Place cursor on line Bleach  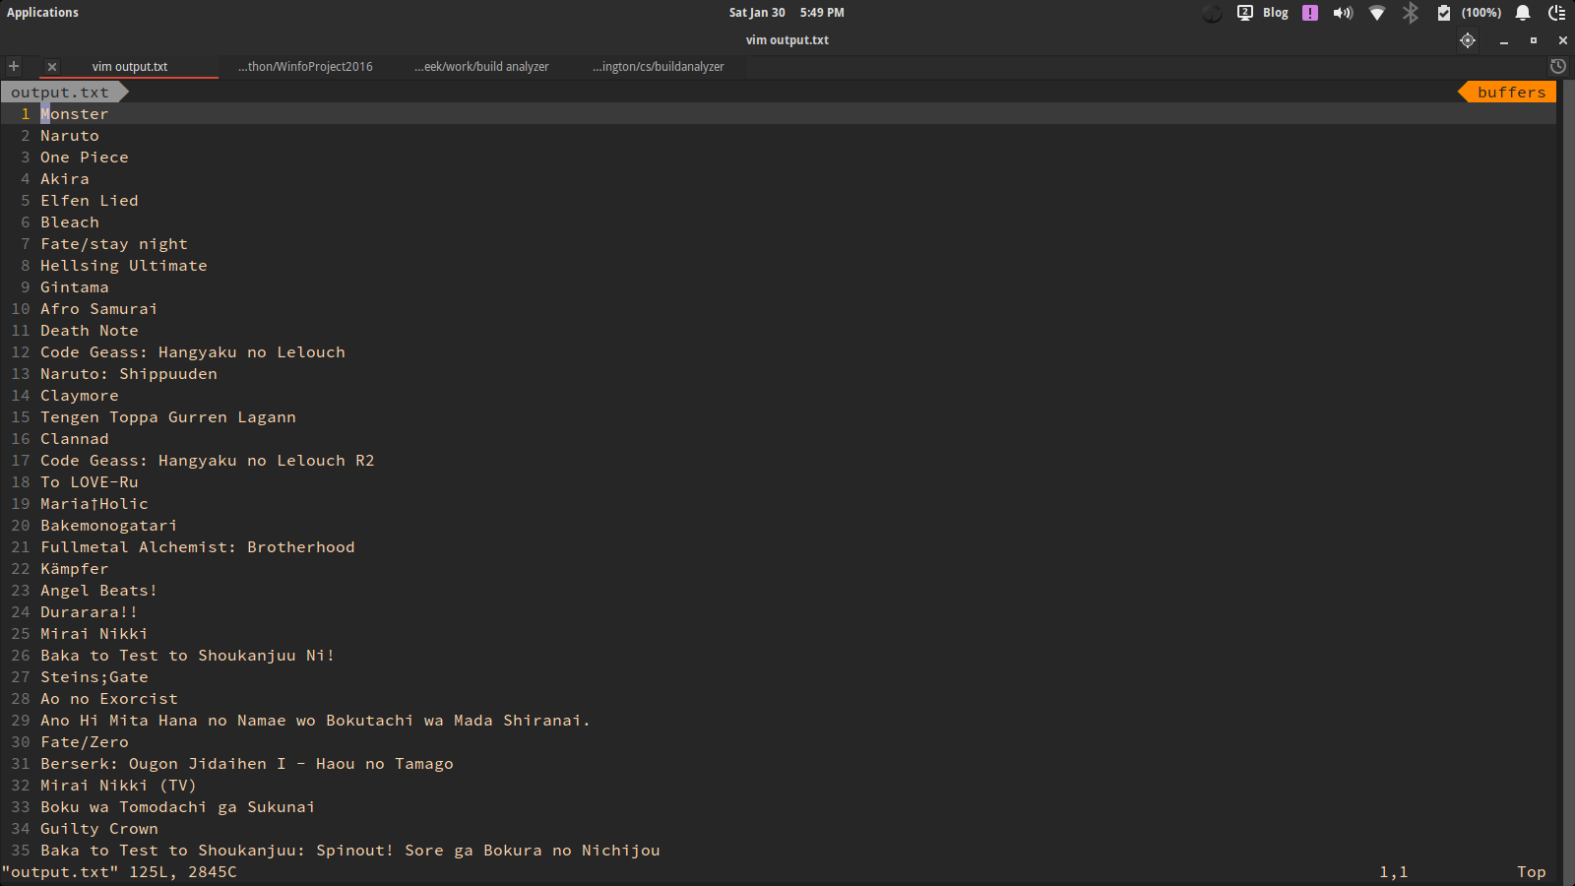(70, 222)
